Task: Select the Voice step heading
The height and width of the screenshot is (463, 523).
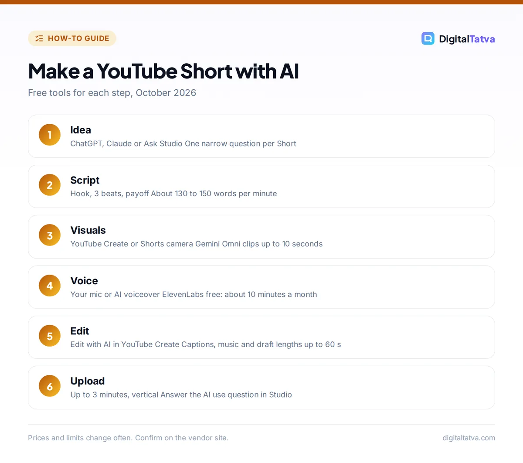Action: pyautogui.click(x=84, y=281)
